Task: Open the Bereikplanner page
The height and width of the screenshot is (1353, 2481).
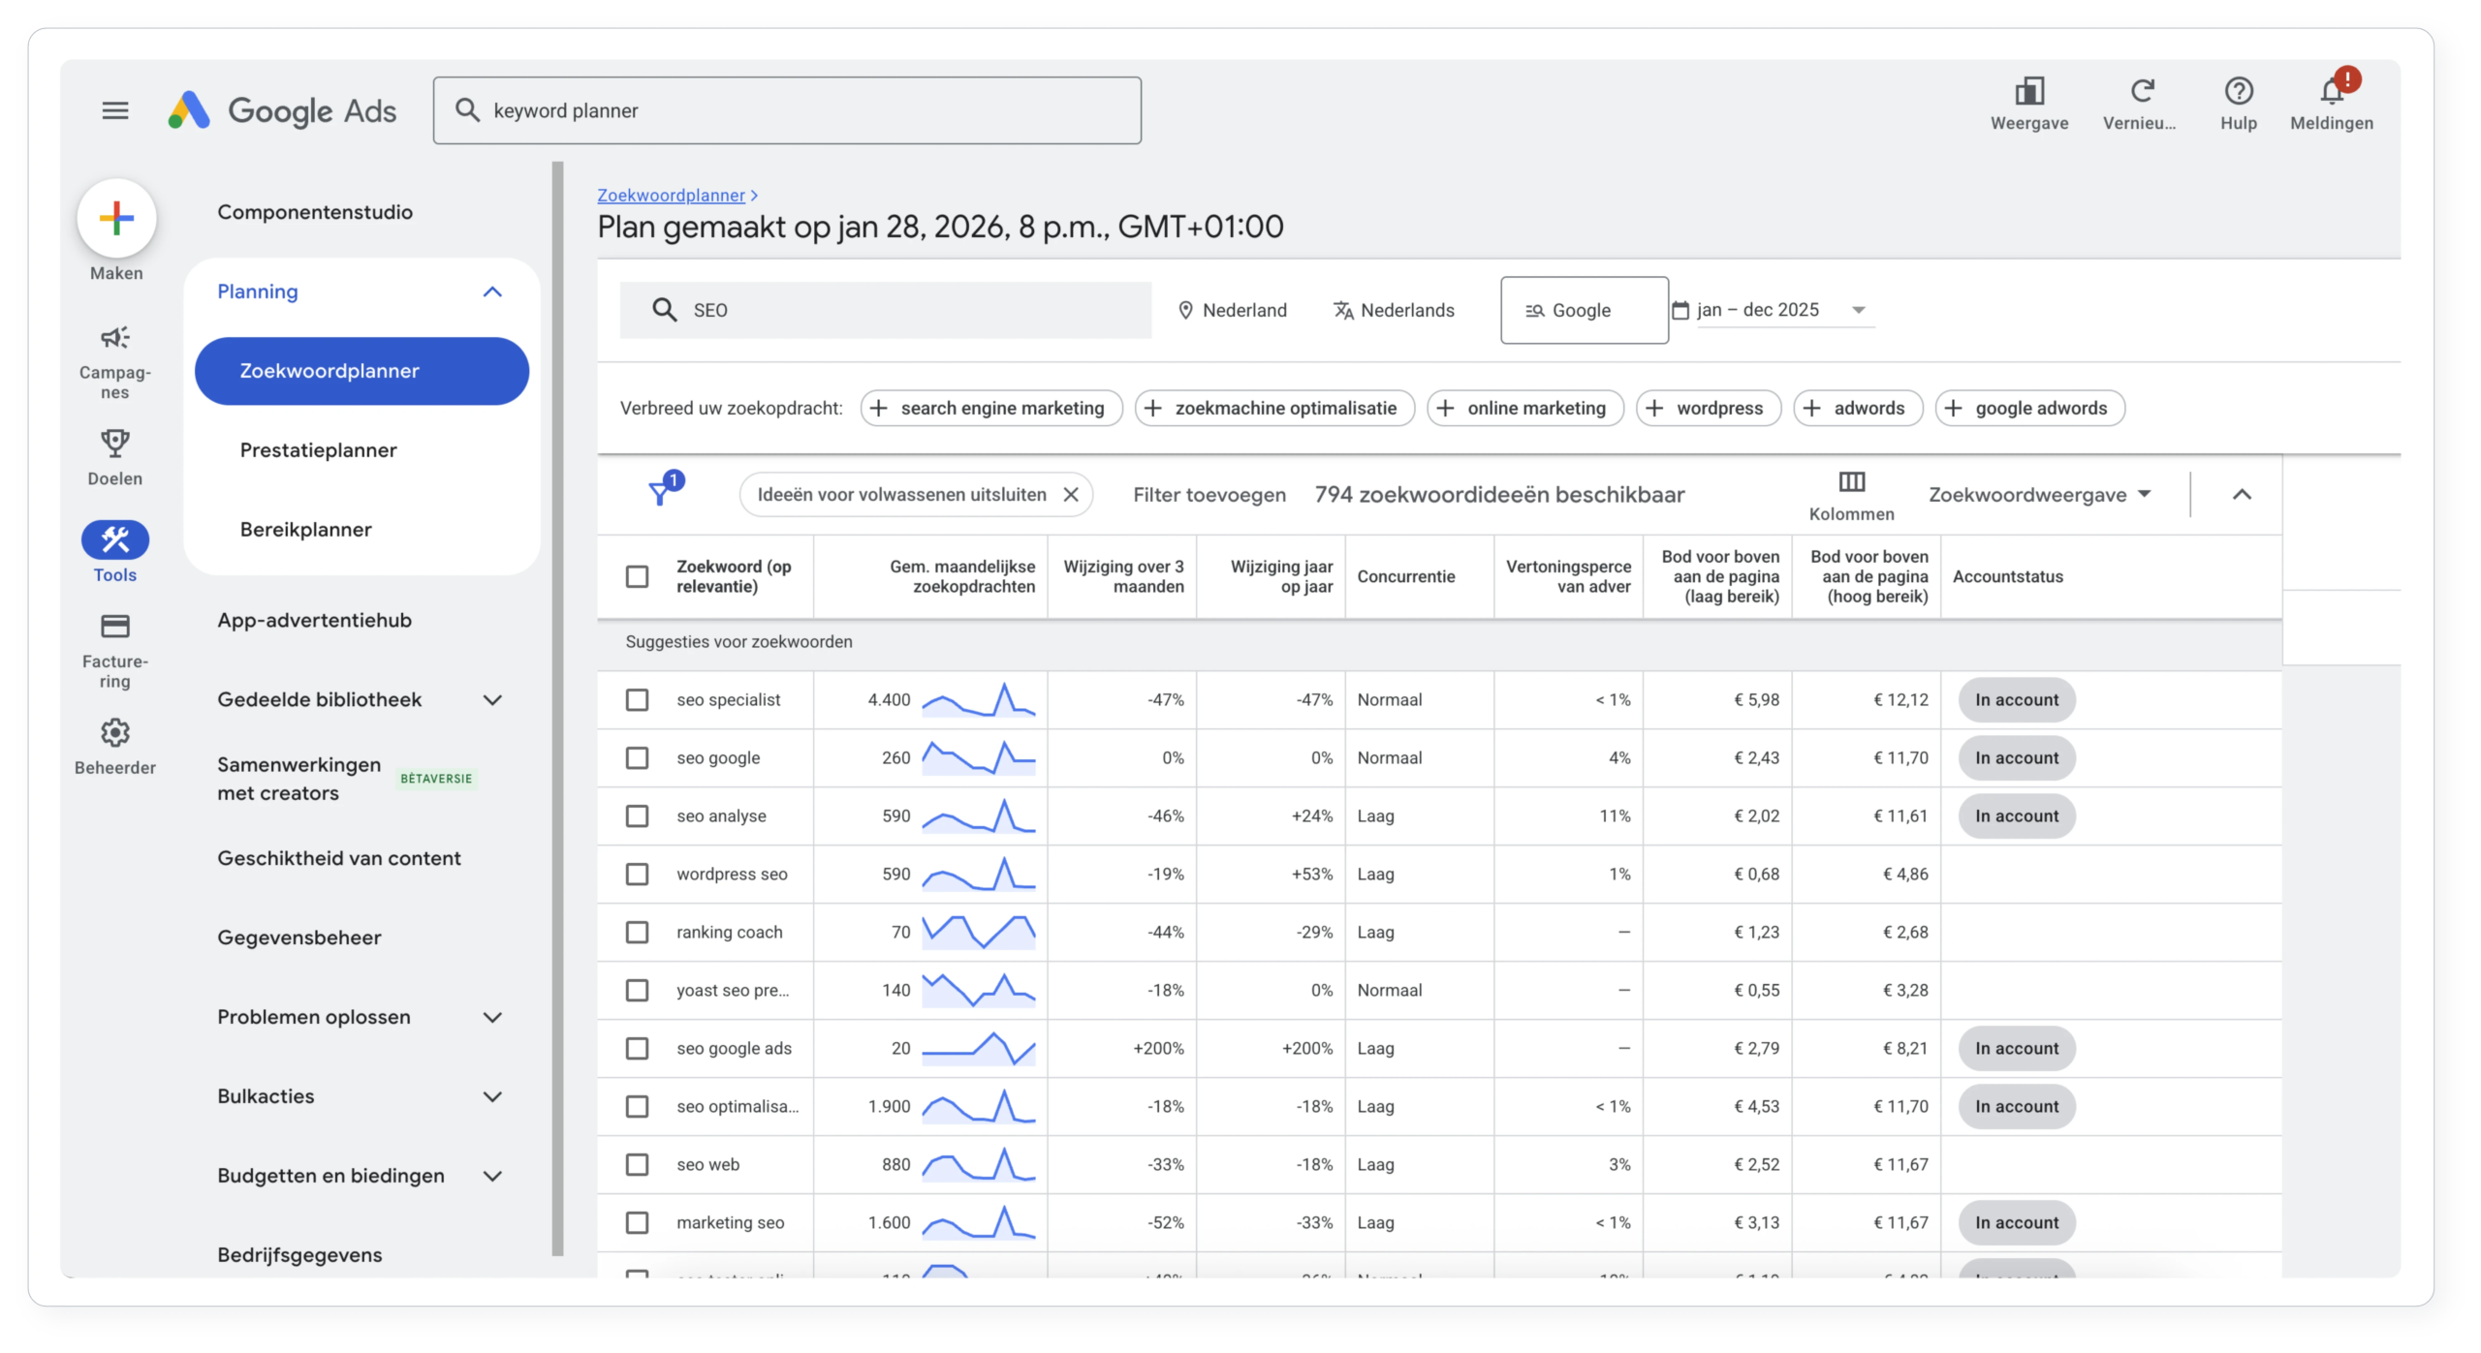Action: (305, 529)
